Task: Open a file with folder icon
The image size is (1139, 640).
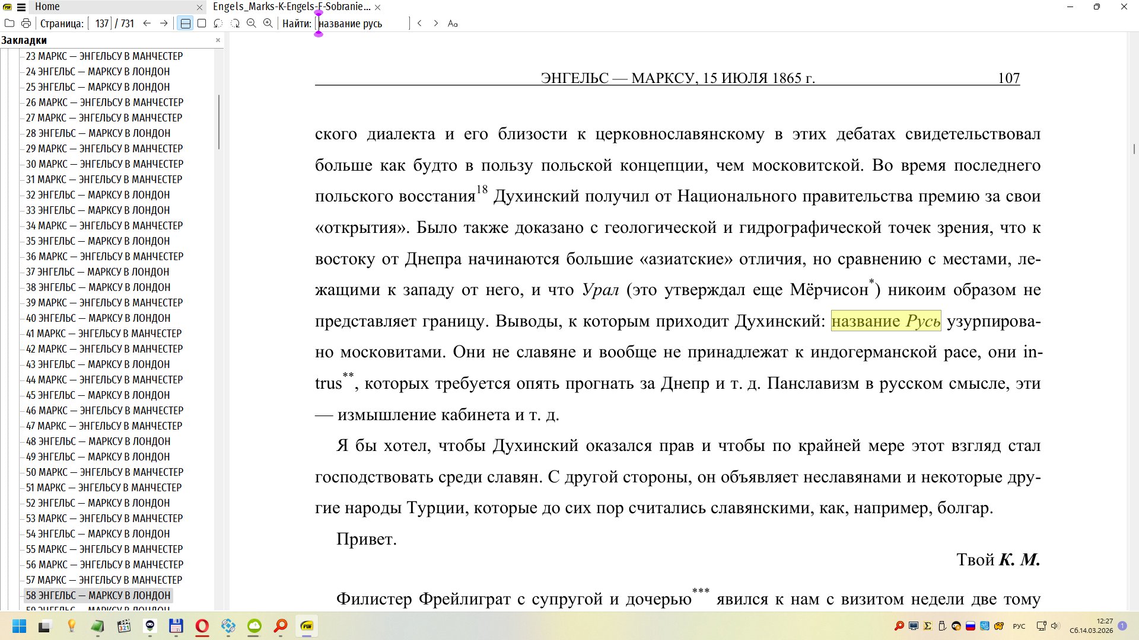Action: (x=9, y=23)
